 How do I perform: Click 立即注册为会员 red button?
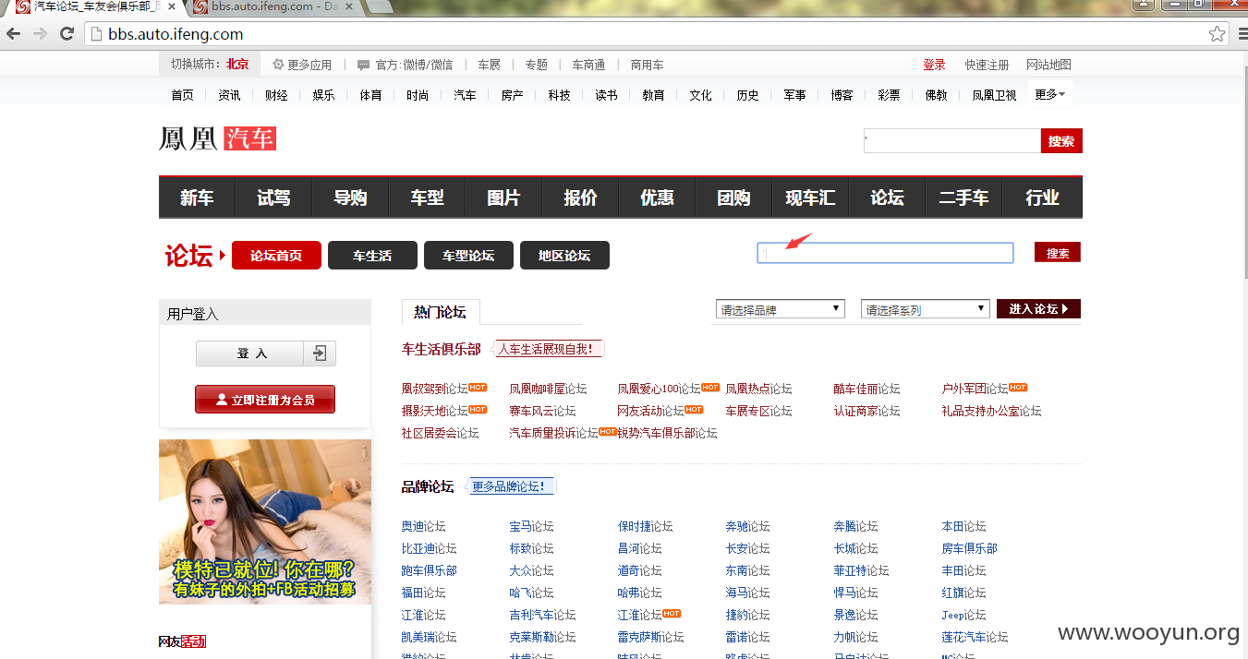click(265, 400)
